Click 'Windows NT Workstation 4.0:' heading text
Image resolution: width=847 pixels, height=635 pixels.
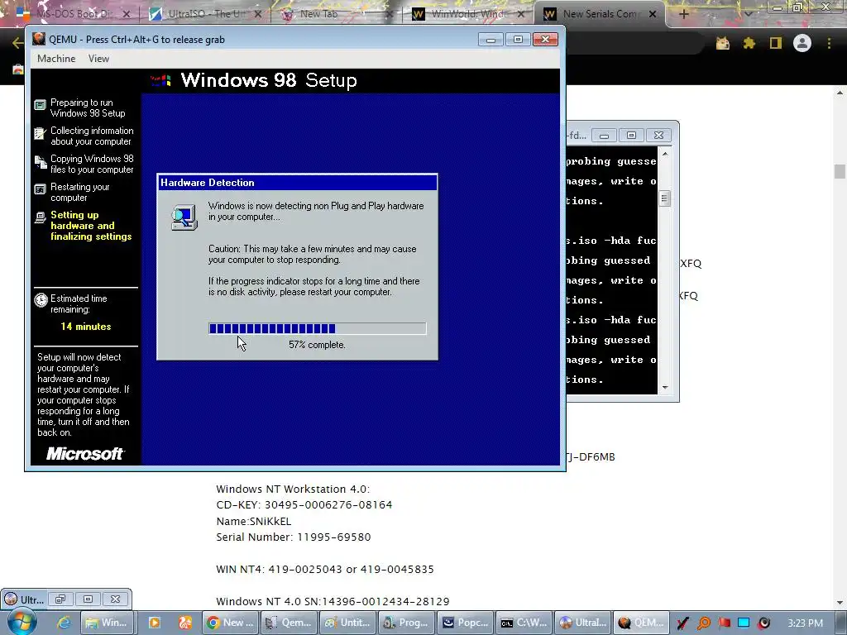point(293,489)
